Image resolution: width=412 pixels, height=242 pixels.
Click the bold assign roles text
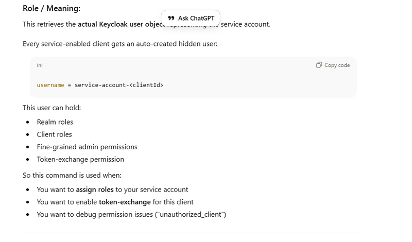point(95,189)
